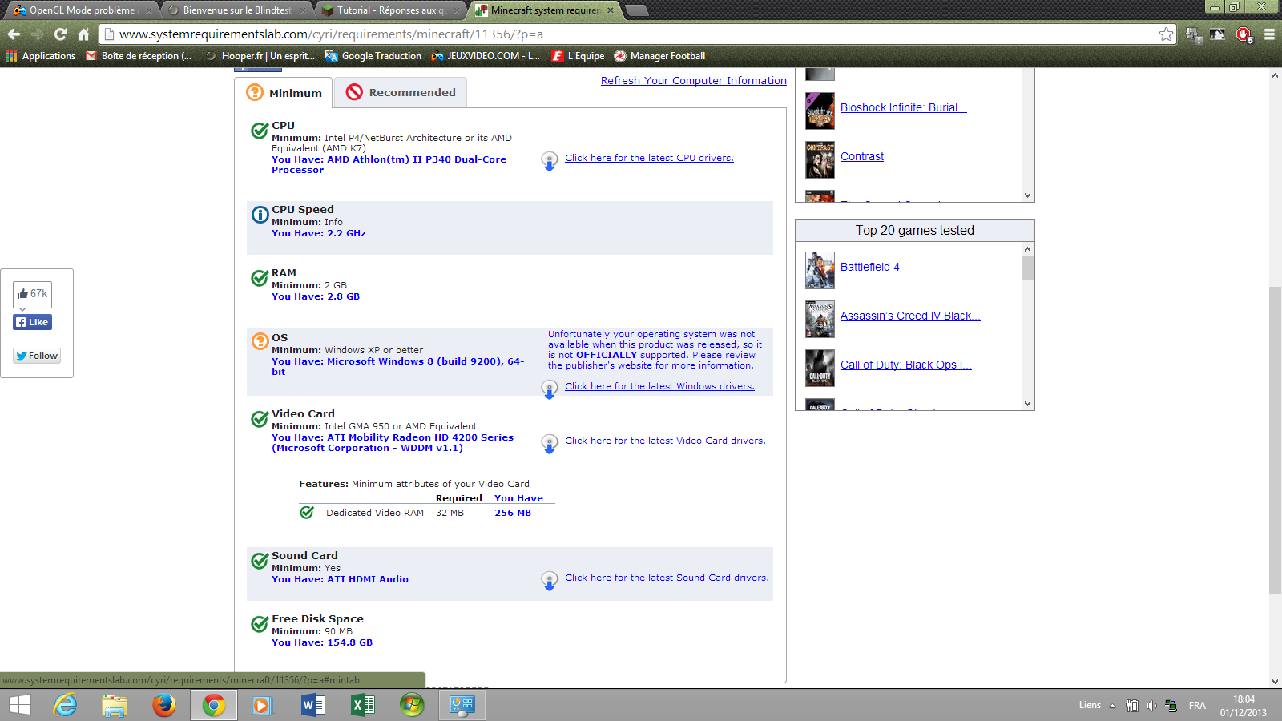Image resolution: width=1282 pixels, height=721 pixels.
Task: Click the green check icon beside Free Disk Space
Action: tap(260, 624)
